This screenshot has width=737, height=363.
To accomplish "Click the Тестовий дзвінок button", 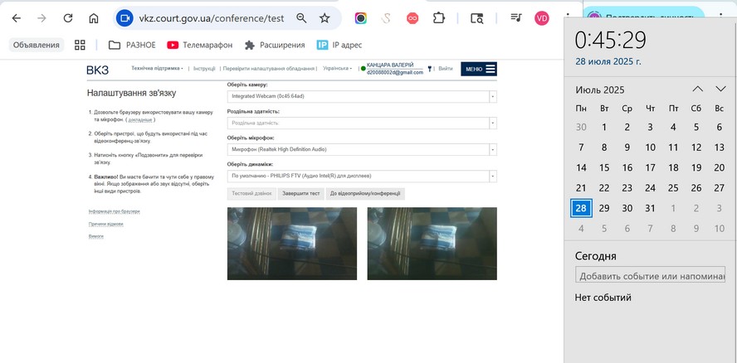I will coord(251,194).
